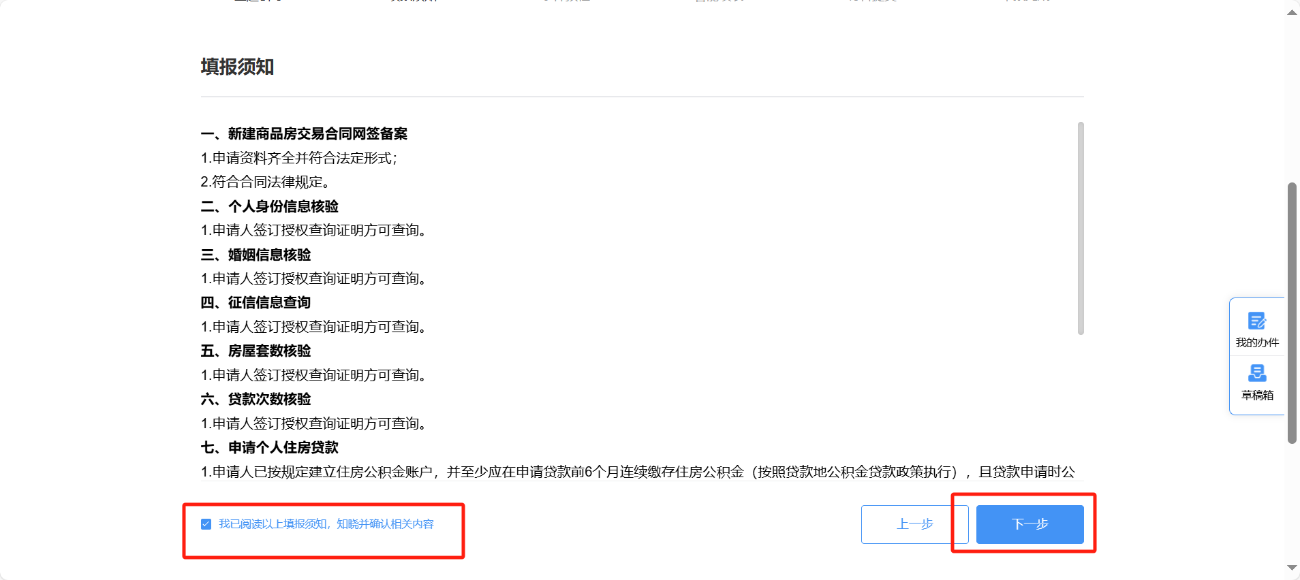Select heading 五、房屋套数核验

[x=256, y=351]
